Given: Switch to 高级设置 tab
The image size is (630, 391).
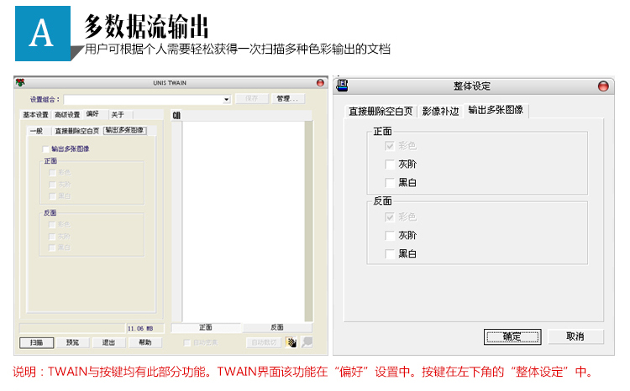Looking at the screenshot, I should click(x=67, y=114).
